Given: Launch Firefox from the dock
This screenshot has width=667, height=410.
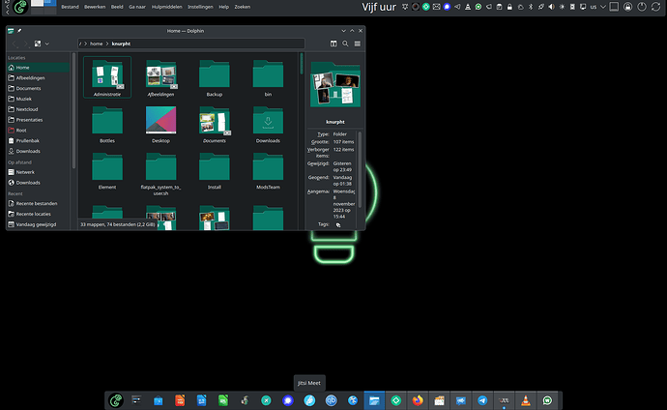Looking at the screenshot, I should (x=418, y=400).
